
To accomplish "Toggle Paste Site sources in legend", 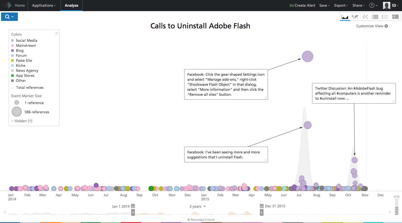I will coord(24,61).
